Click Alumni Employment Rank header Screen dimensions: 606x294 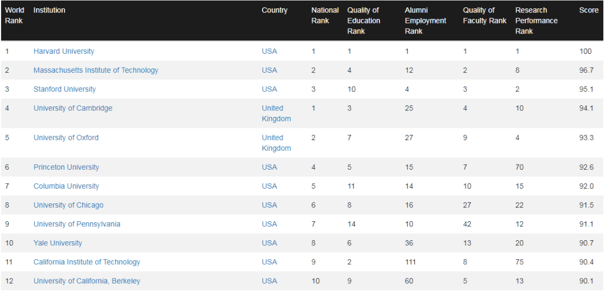click(x=425, y=21)
